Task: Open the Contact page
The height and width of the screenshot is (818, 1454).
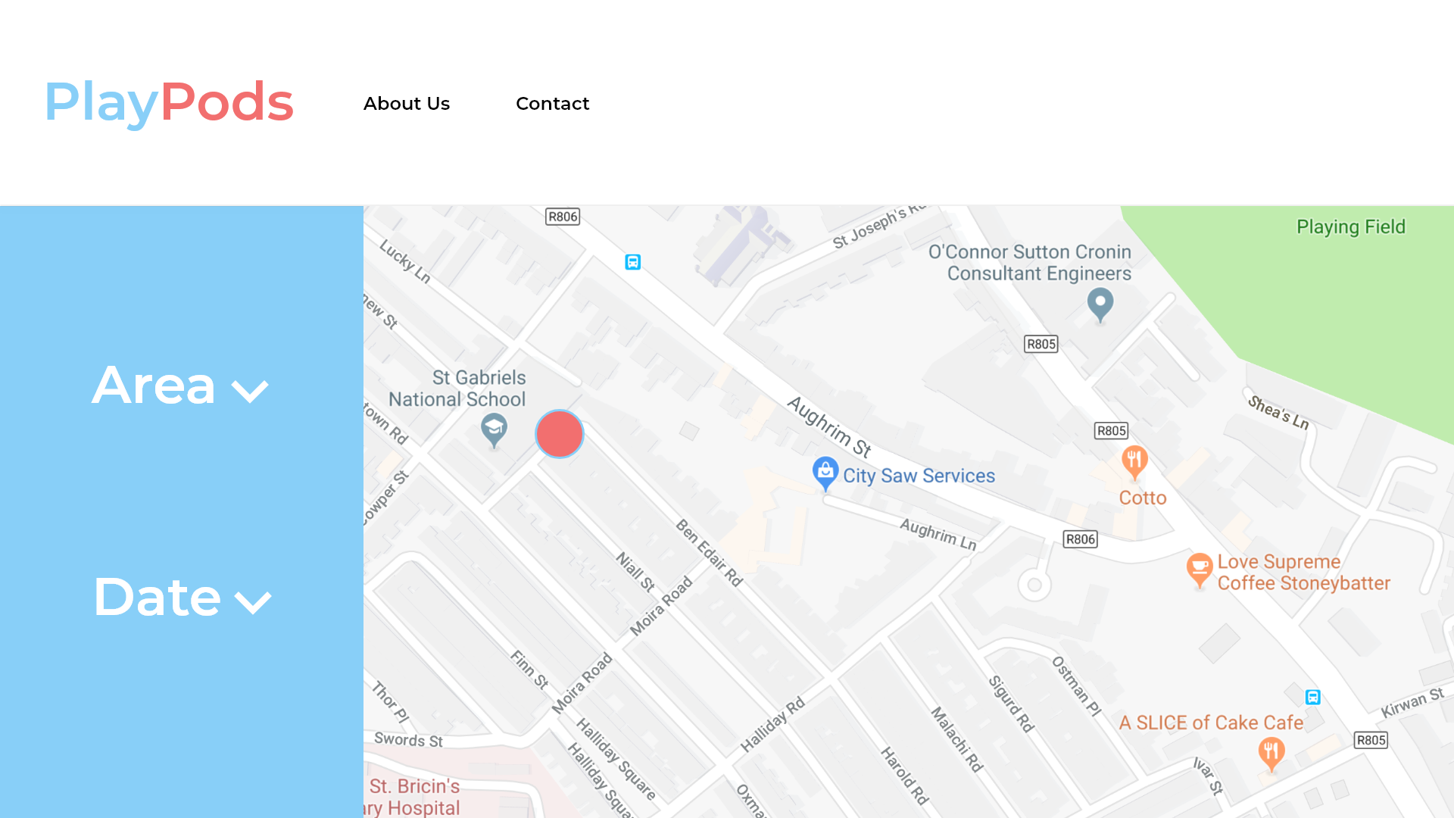Action: coord(552,103)
